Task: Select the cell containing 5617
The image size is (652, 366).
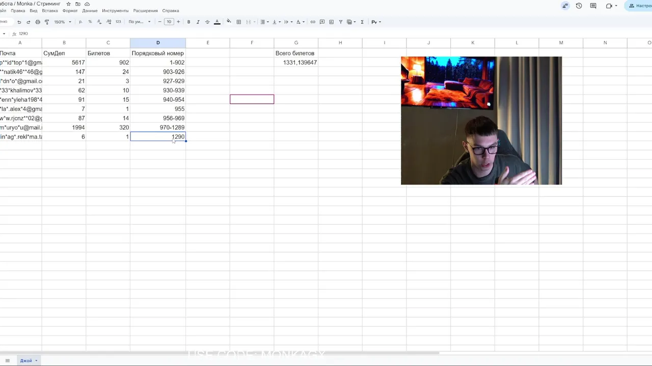Action: 64,63
